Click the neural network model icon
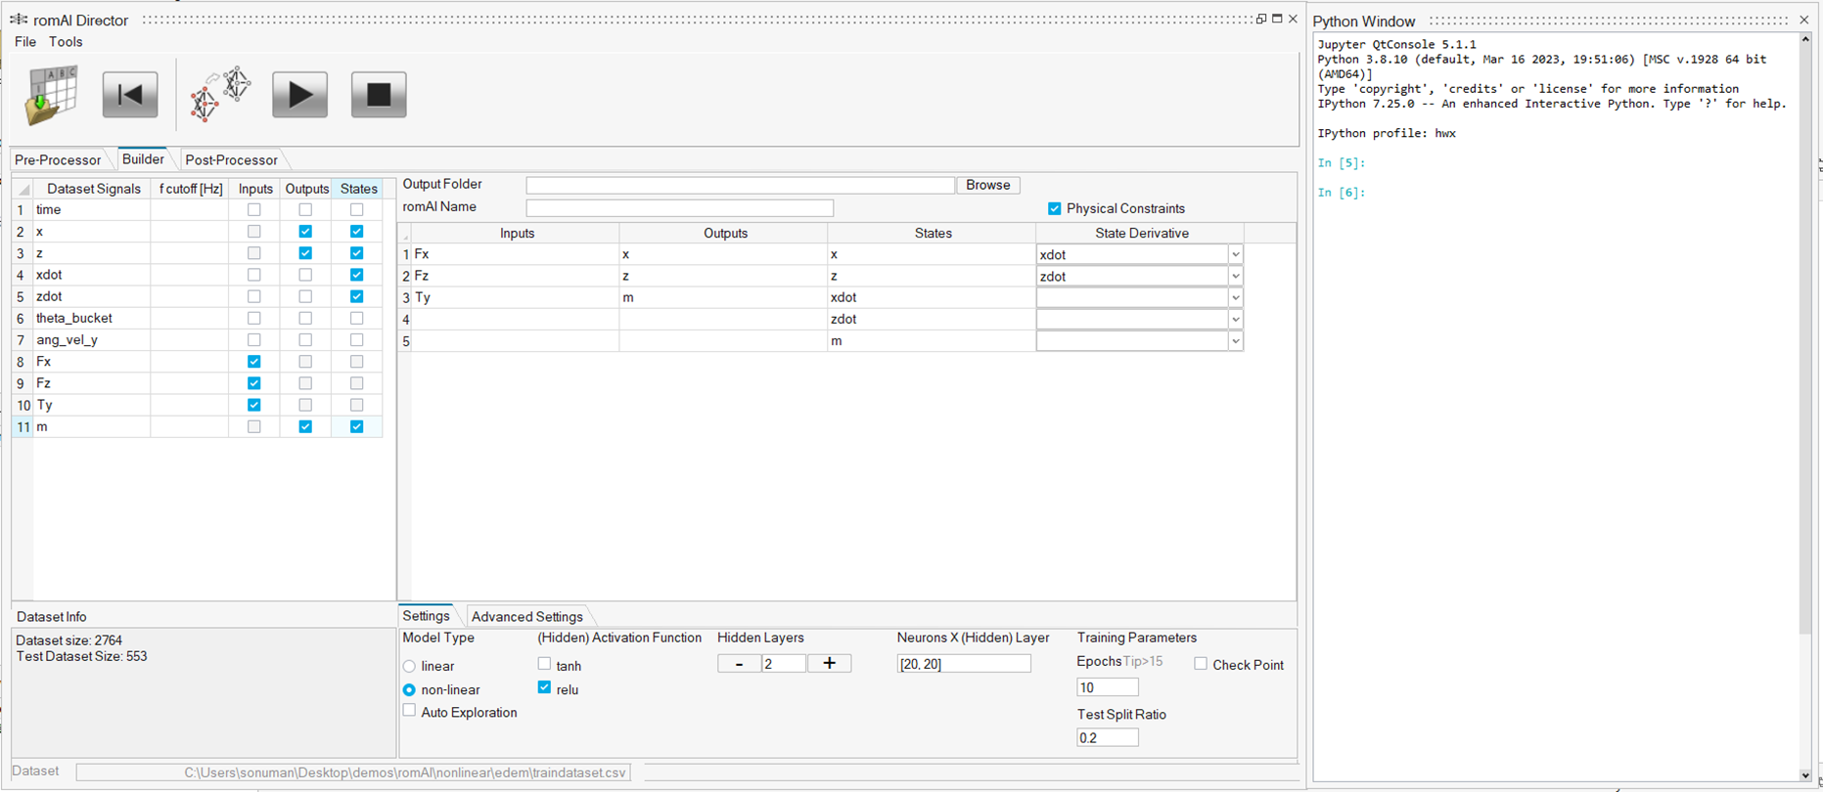The image size is (1823, 792). 221,95
